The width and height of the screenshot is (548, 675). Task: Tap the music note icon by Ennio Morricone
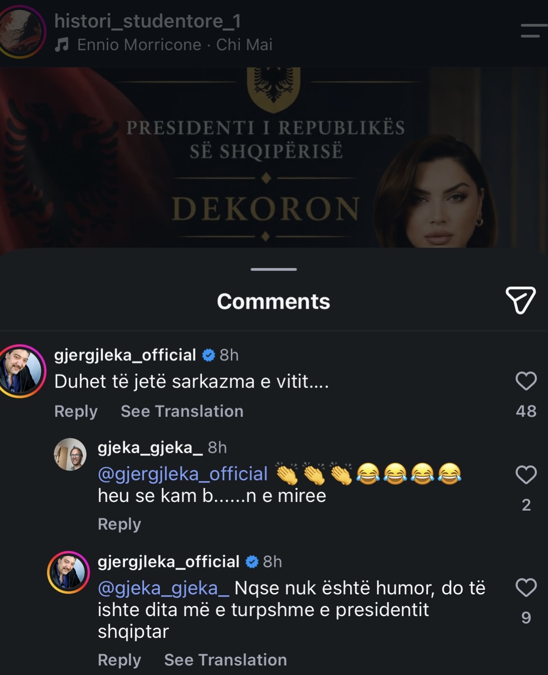(62, 44)
